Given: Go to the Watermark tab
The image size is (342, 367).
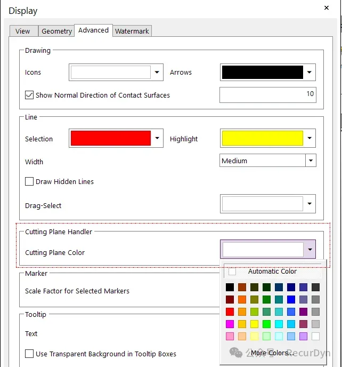Looking at the screenshot, I should pyautogui.click(x=133, y=31).
